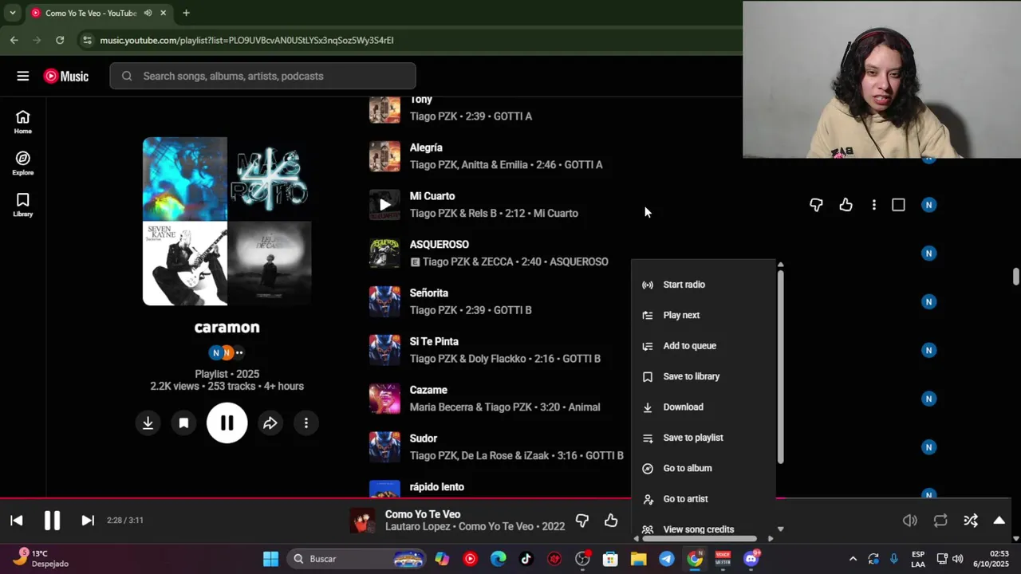
Task: Open the caramon playlist more options menu
Action: coord(306,423)
